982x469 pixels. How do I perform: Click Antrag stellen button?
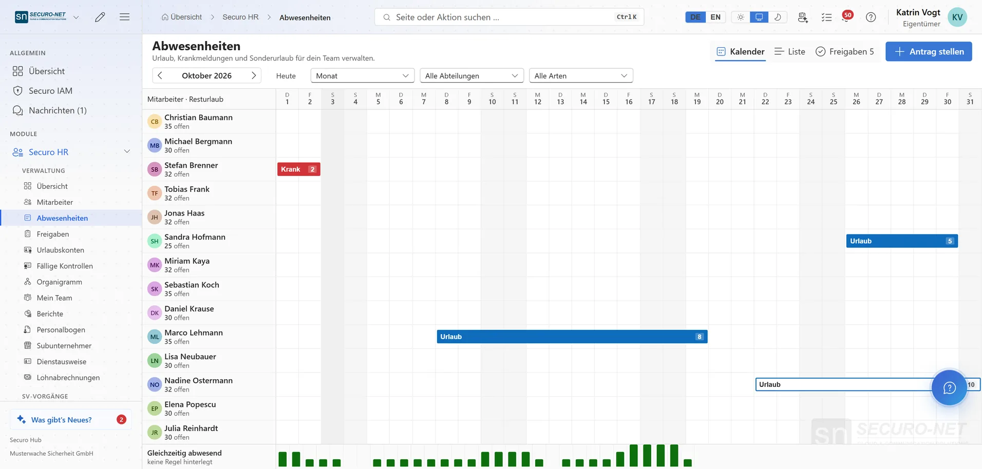click(x=929, y=51)
